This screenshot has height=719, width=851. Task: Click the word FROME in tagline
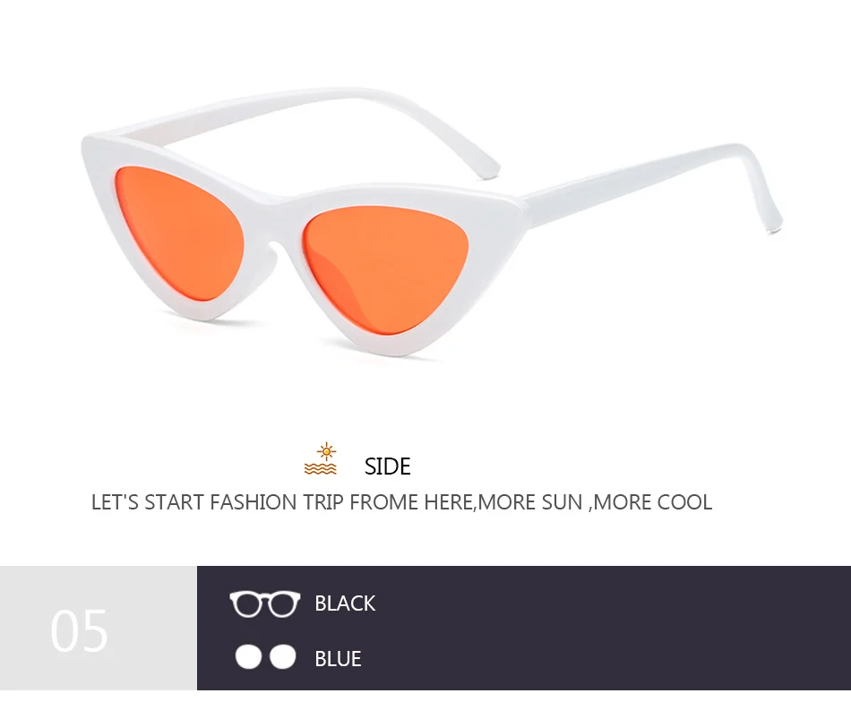[383, 502]
